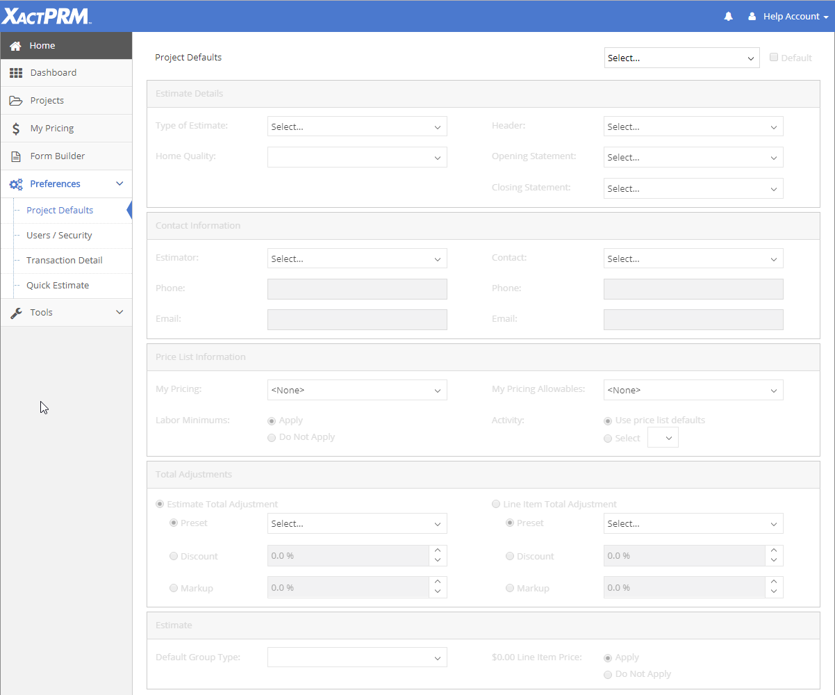Open the Project Defaults profile dropdown
The height and width of the screenshot is (695, 835).
(681, 58)
